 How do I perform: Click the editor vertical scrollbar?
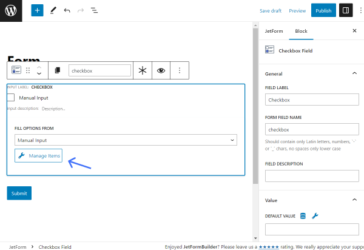(255, 106)
